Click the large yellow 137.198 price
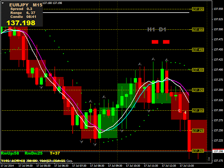 coord(21,23)
